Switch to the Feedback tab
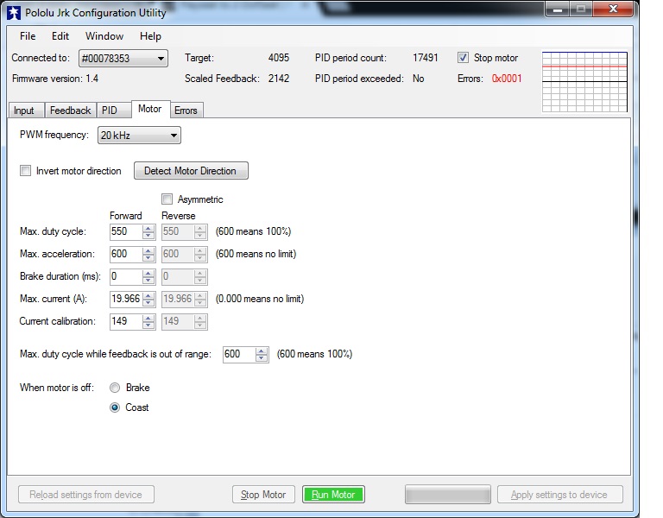The image size is (663, 518). point(70,111)
